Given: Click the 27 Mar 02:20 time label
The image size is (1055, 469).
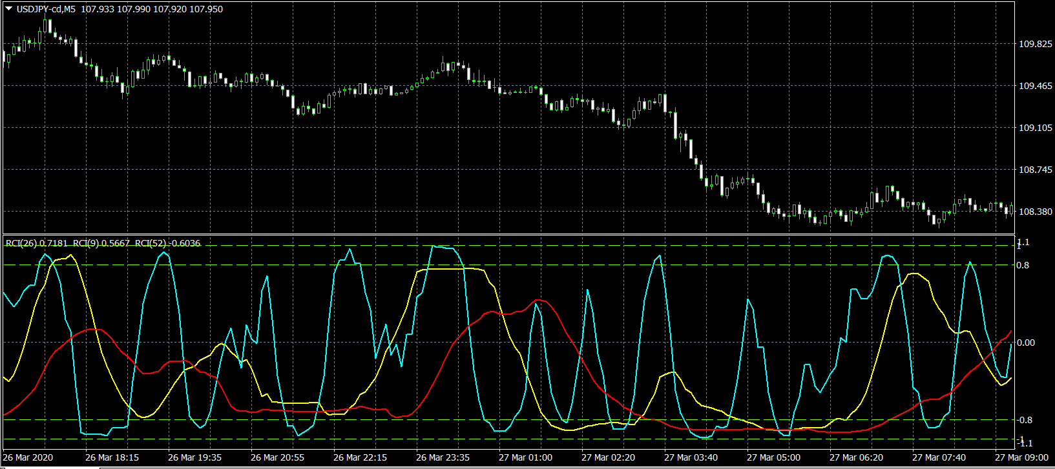Looking at the screenshot, I should point(609,457).
